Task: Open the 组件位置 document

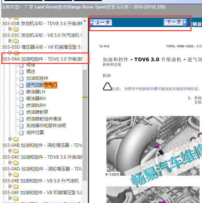Action: 35,132
